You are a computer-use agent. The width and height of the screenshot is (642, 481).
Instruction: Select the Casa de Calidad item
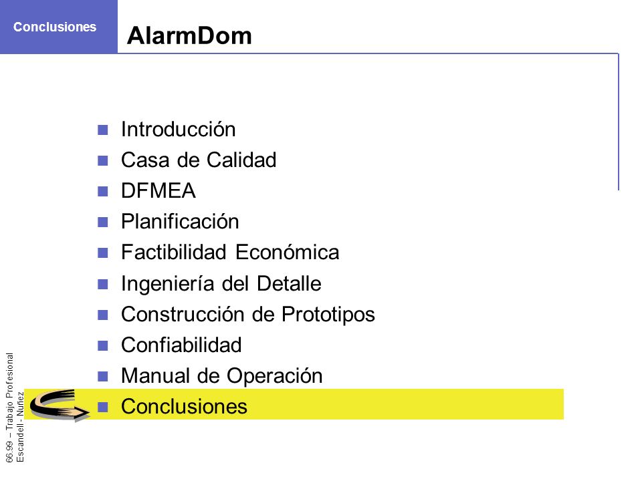199,160
